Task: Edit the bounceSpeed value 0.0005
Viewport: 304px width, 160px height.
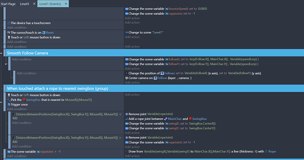Action: (x=203, y=9)
